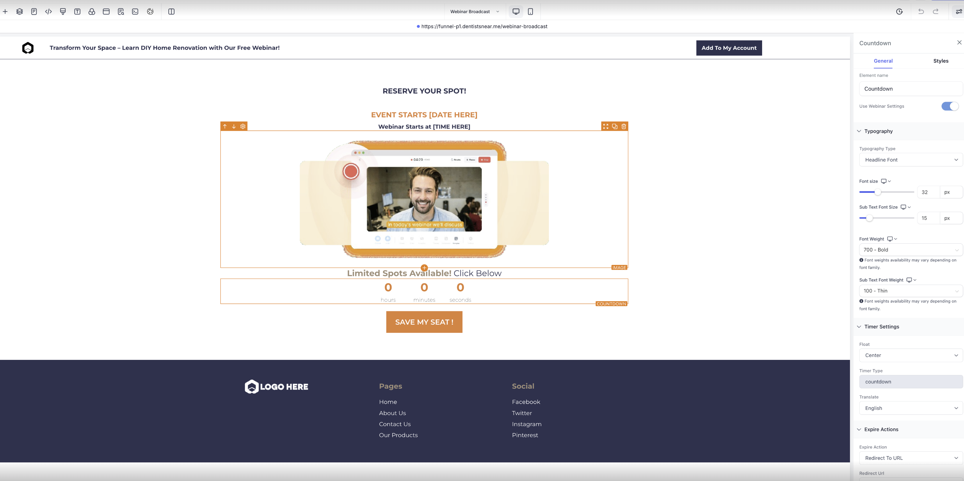Click the Pinterest footer link
964x481 pixels.
click(x=525, y=435)
